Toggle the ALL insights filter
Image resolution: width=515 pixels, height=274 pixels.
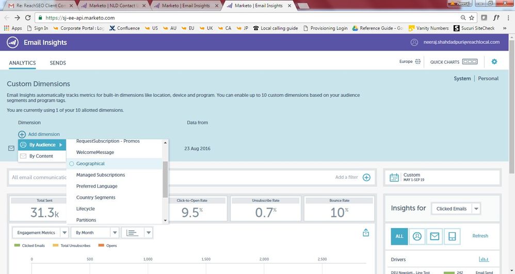(398, 236)
